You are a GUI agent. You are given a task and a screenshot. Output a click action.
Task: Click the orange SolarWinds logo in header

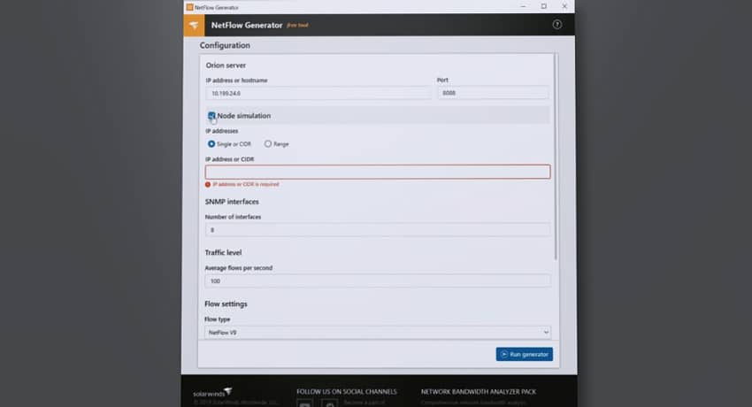(194, 25)
